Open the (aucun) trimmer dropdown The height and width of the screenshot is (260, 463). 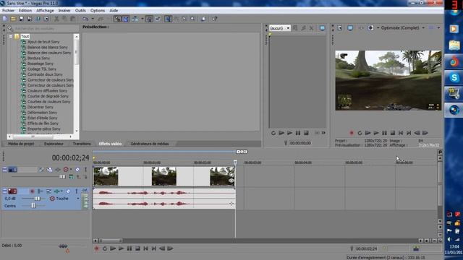coord(288,28)
